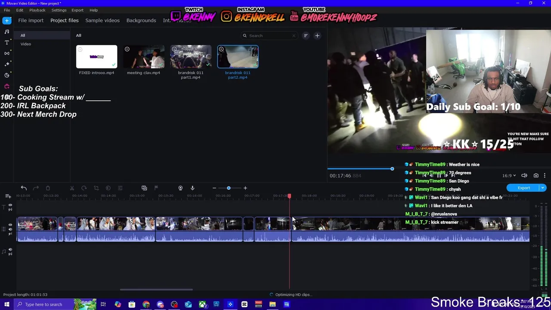Open File Explorer from the taskbar
This screenshot has height=310, width=551.
[x=272, y=304]
